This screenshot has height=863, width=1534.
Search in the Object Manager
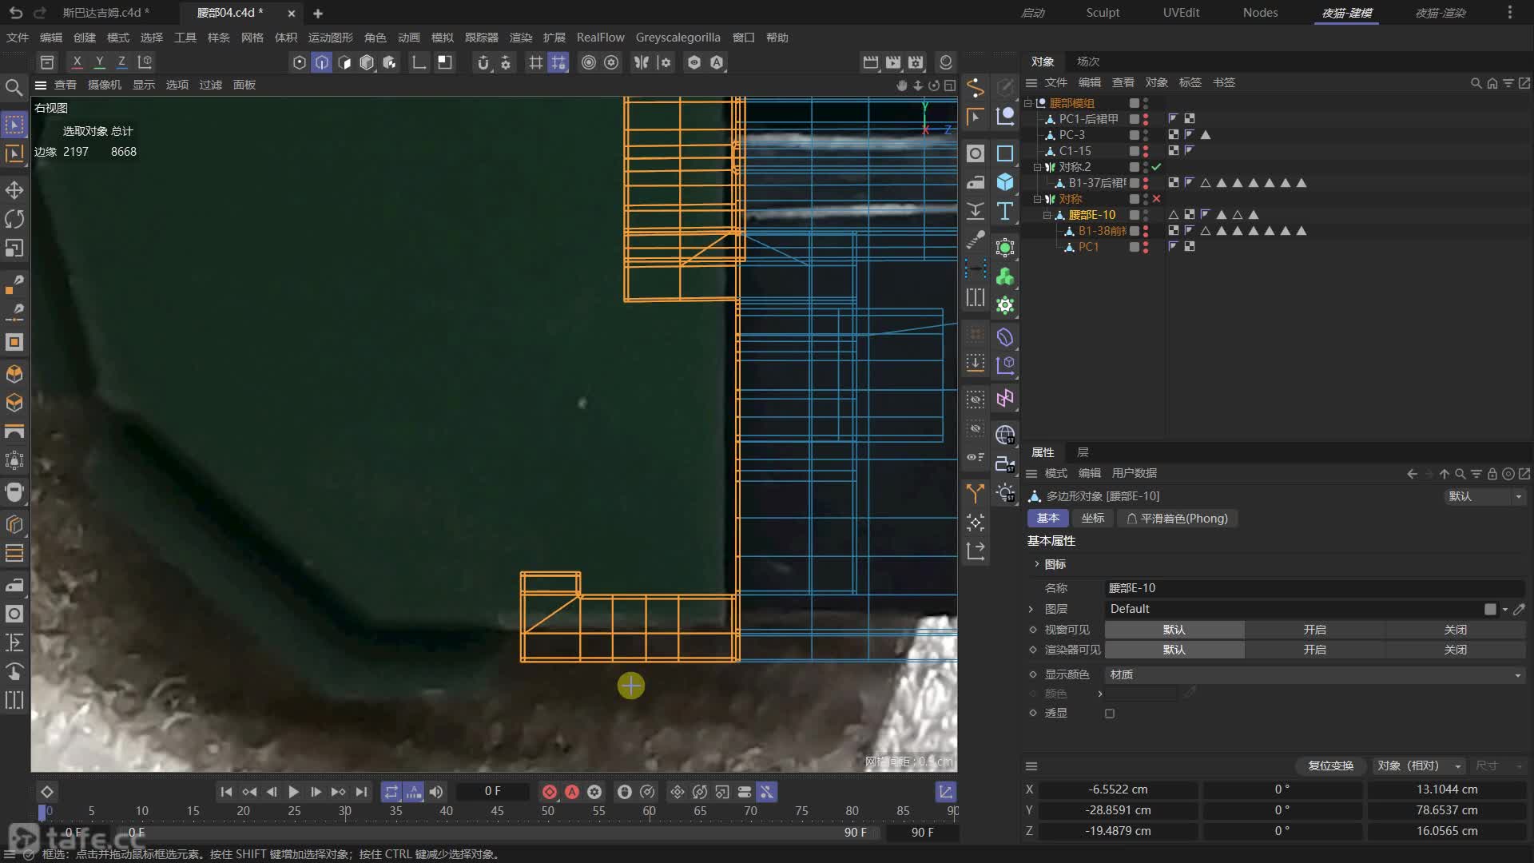(1476, 83)
